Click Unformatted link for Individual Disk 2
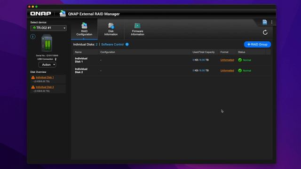301x169 pixels. click(x=227, y=70)
